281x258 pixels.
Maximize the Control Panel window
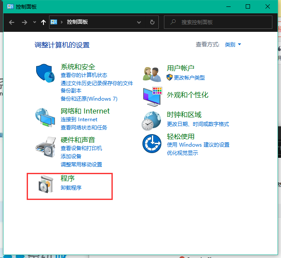tap(248, 6)
